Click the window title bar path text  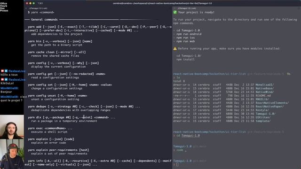tap(162, 3)
